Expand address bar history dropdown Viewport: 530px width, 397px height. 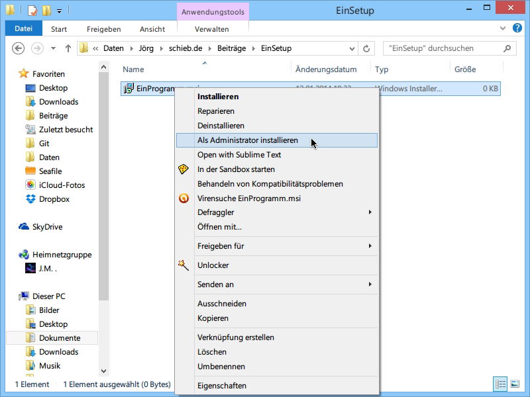pyautogui.click(x=352, y=48)
